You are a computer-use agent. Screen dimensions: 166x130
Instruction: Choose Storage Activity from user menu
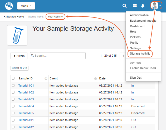140,54
